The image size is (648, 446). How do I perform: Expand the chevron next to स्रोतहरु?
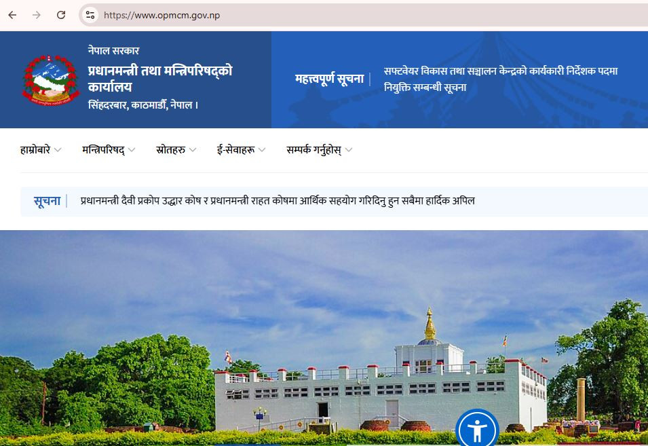[x=193, y=150]
